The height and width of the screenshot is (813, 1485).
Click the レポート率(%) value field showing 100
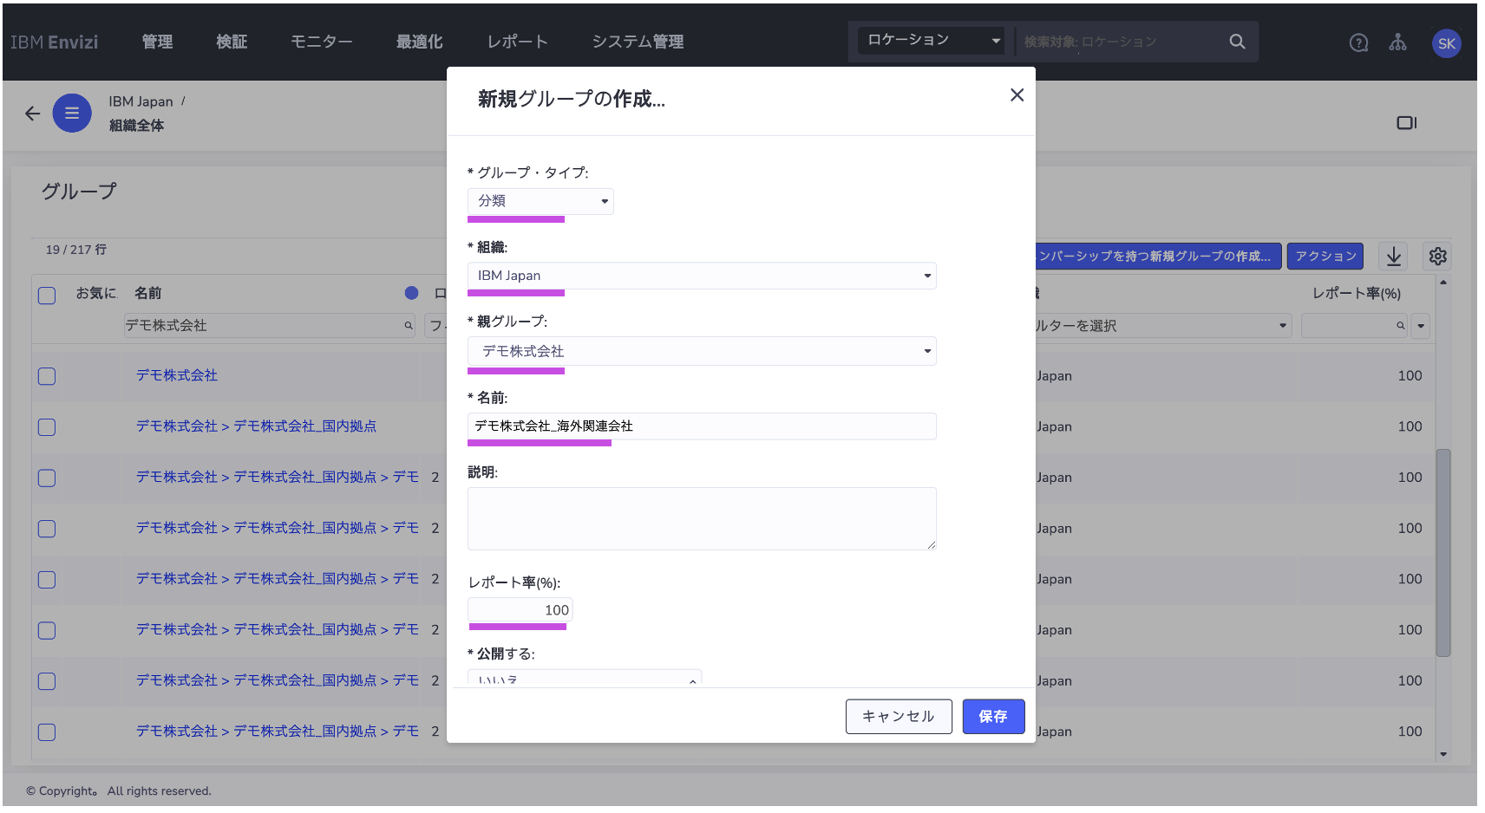pos(520,609)
